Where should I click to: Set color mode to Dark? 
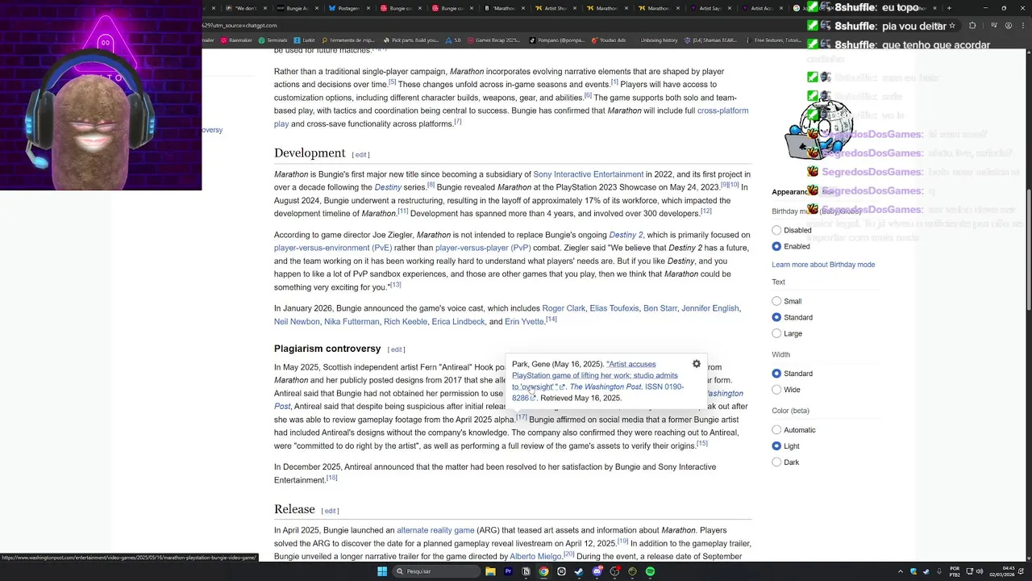point(776,462)
